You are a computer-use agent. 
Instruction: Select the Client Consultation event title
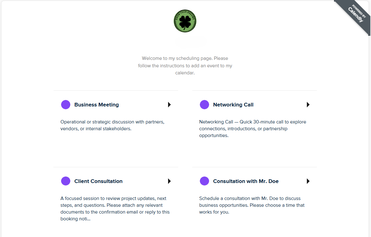98,181
